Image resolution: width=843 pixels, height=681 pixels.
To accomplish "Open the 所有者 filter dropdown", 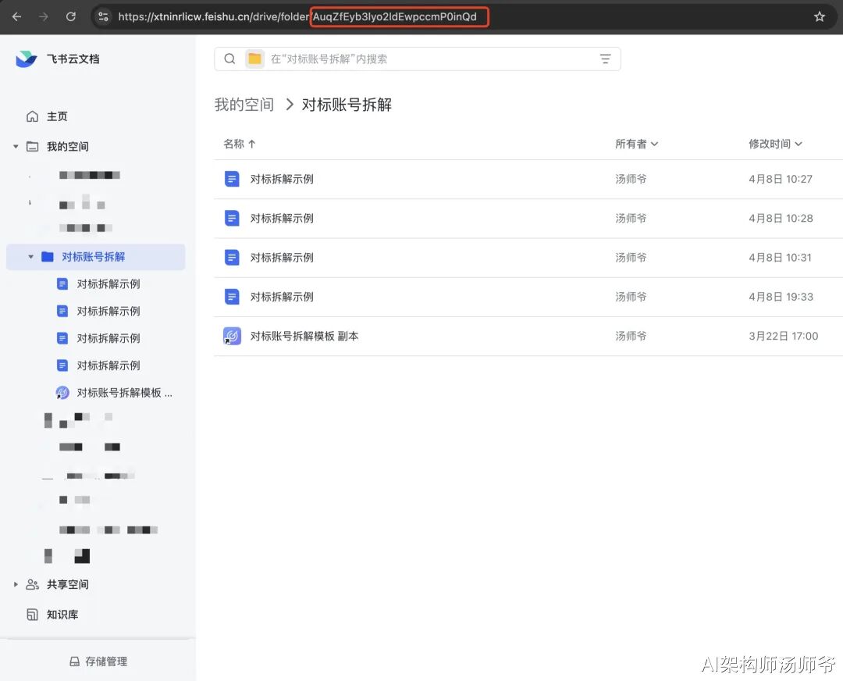I will click(636, 144).
